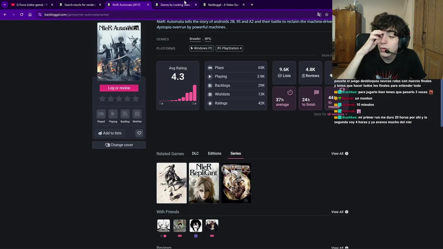Screen dimensions: 443x249
Task: Open the all versions stats dropdown
Action: [337, 114]
